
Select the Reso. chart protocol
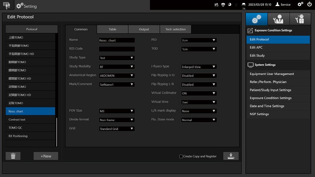[30, 111]
